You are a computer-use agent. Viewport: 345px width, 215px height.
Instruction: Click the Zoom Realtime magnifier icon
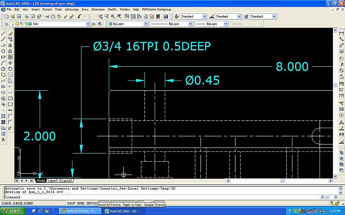click(x=107, y=16)
